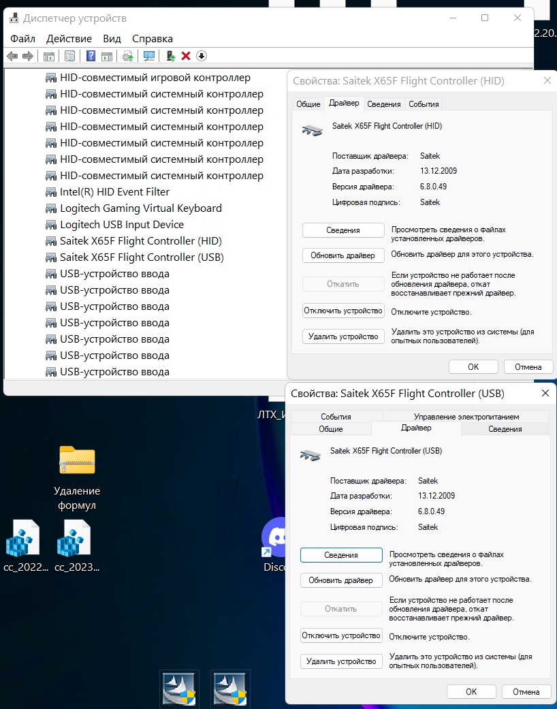
Task: Click Обновить драйвер in USB properties dialog
Action: (x=341, y=580)
